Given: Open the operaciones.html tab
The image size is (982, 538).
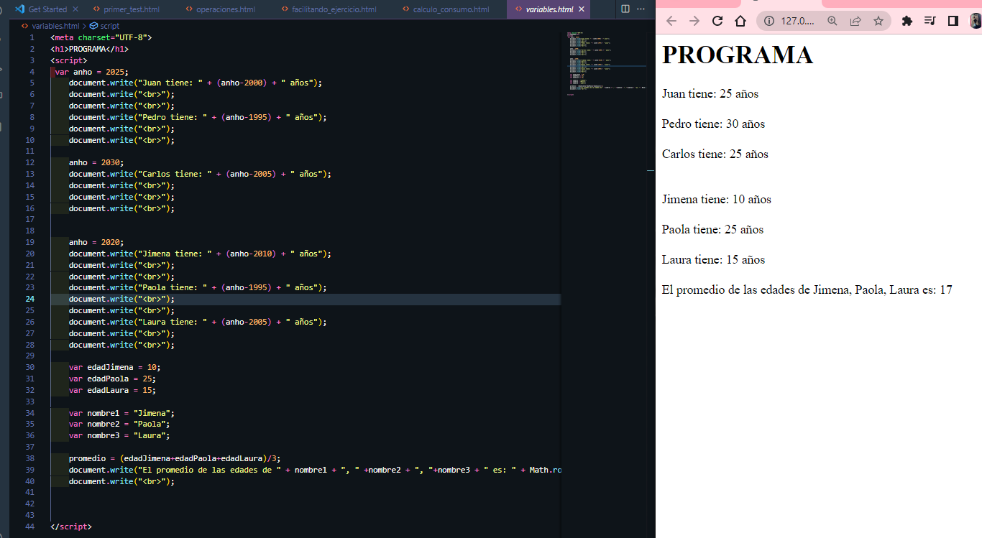Looking at the screenshot, I should [x=220, y=9].
